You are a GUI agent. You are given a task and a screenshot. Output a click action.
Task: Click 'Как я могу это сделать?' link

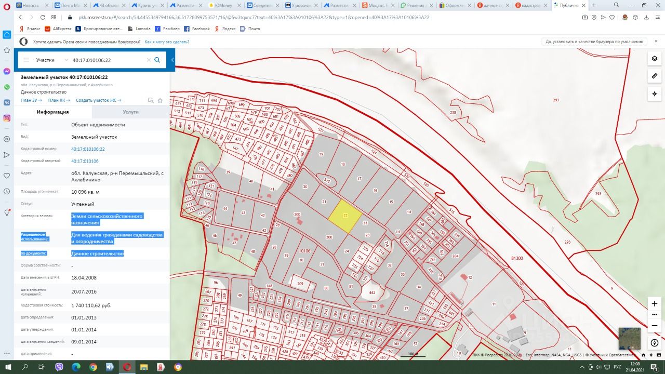tap(166, 42)
